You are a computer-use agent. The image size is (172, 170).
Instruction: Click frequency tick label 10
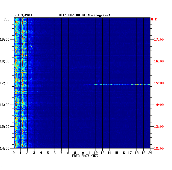[82, 153]
